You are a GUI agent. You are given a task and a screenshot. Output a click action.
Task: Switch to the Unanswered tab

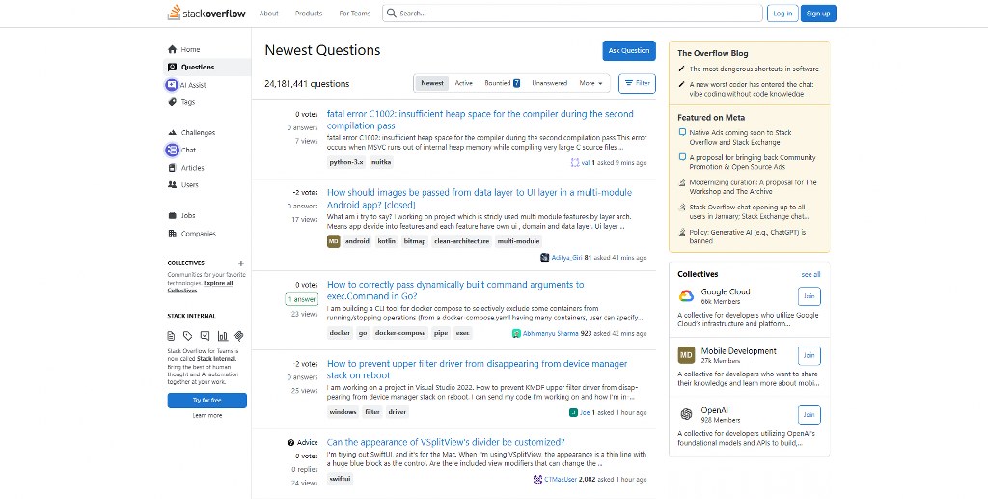pos(549,83)
